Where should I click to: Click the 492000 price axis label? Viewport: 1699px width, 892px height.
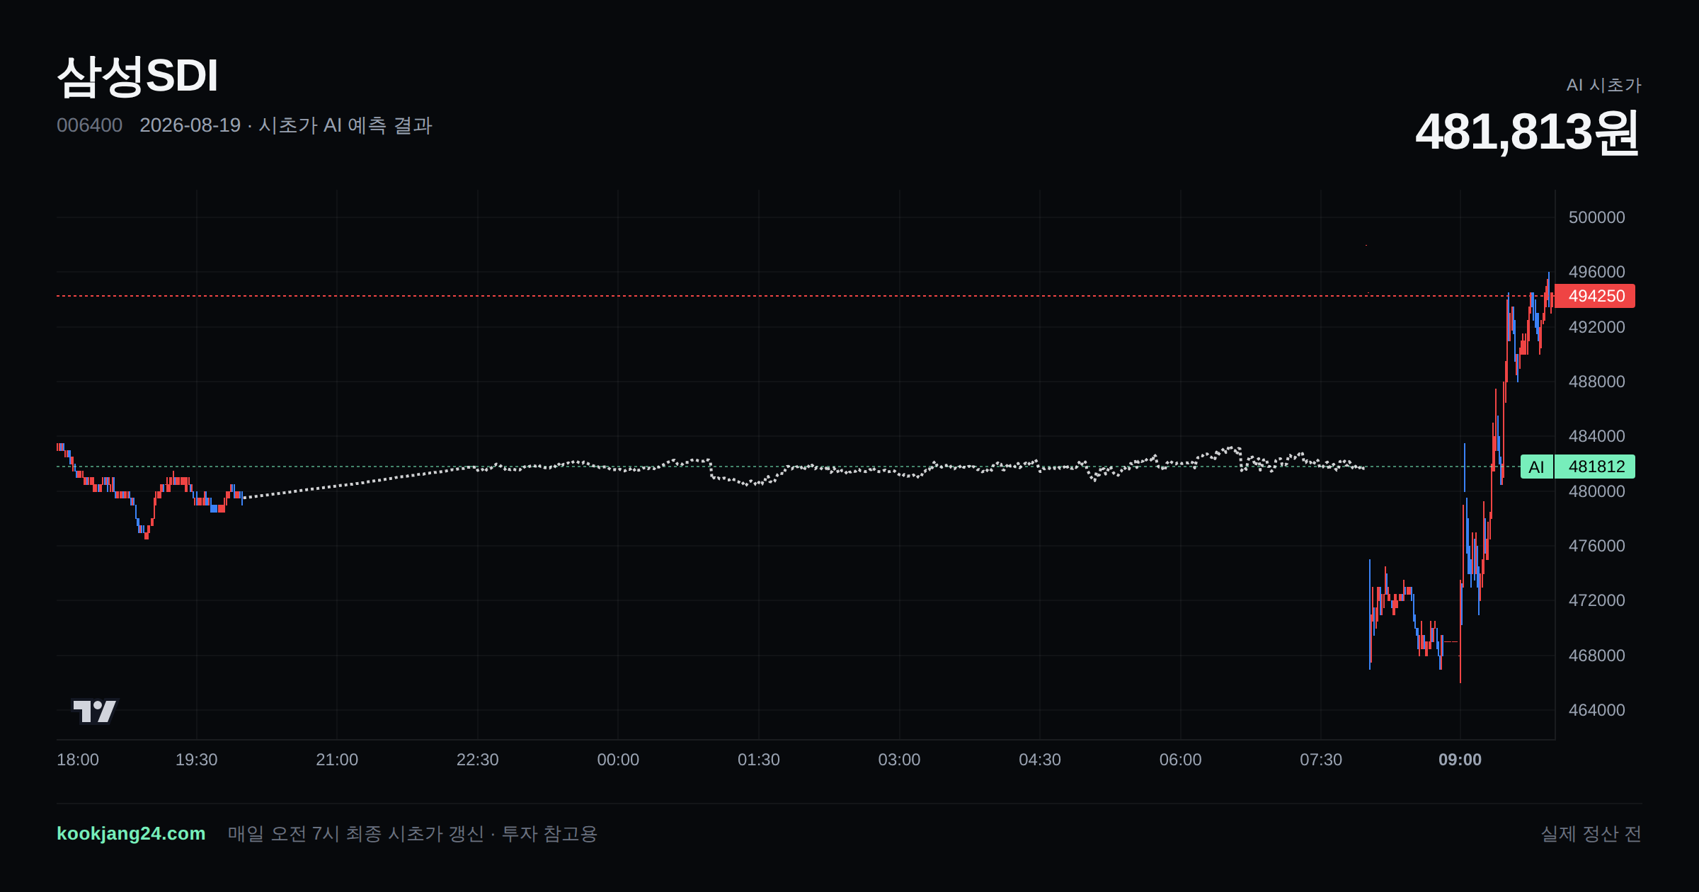[1596, 327]
